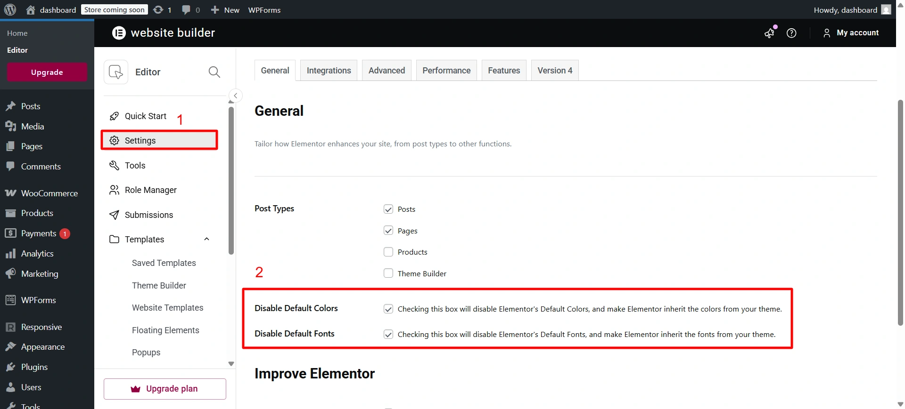
Task: Switch to the Integrations tab
Action: [329, 71]
